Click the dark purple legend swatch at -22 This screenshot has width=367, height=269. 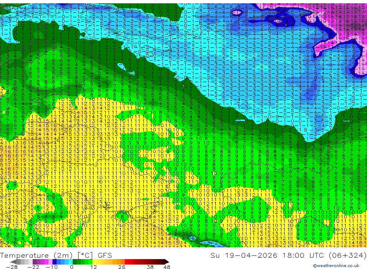pos(34,262)
